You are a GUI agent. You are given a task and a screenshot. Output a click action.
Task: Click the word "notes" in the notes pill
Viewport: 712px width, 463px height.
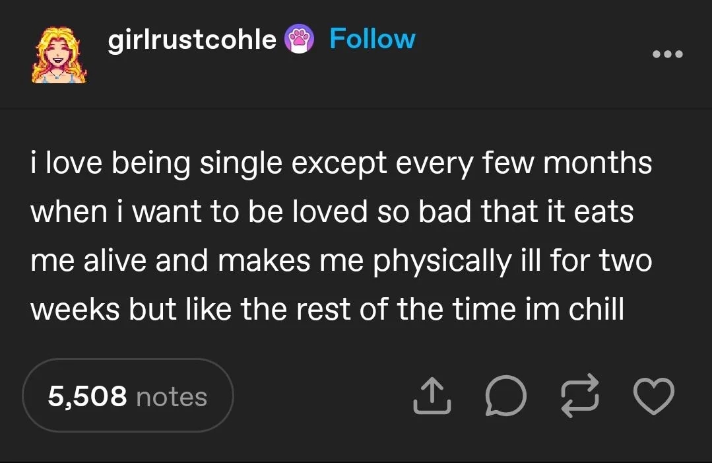click(x=172, y=396)
